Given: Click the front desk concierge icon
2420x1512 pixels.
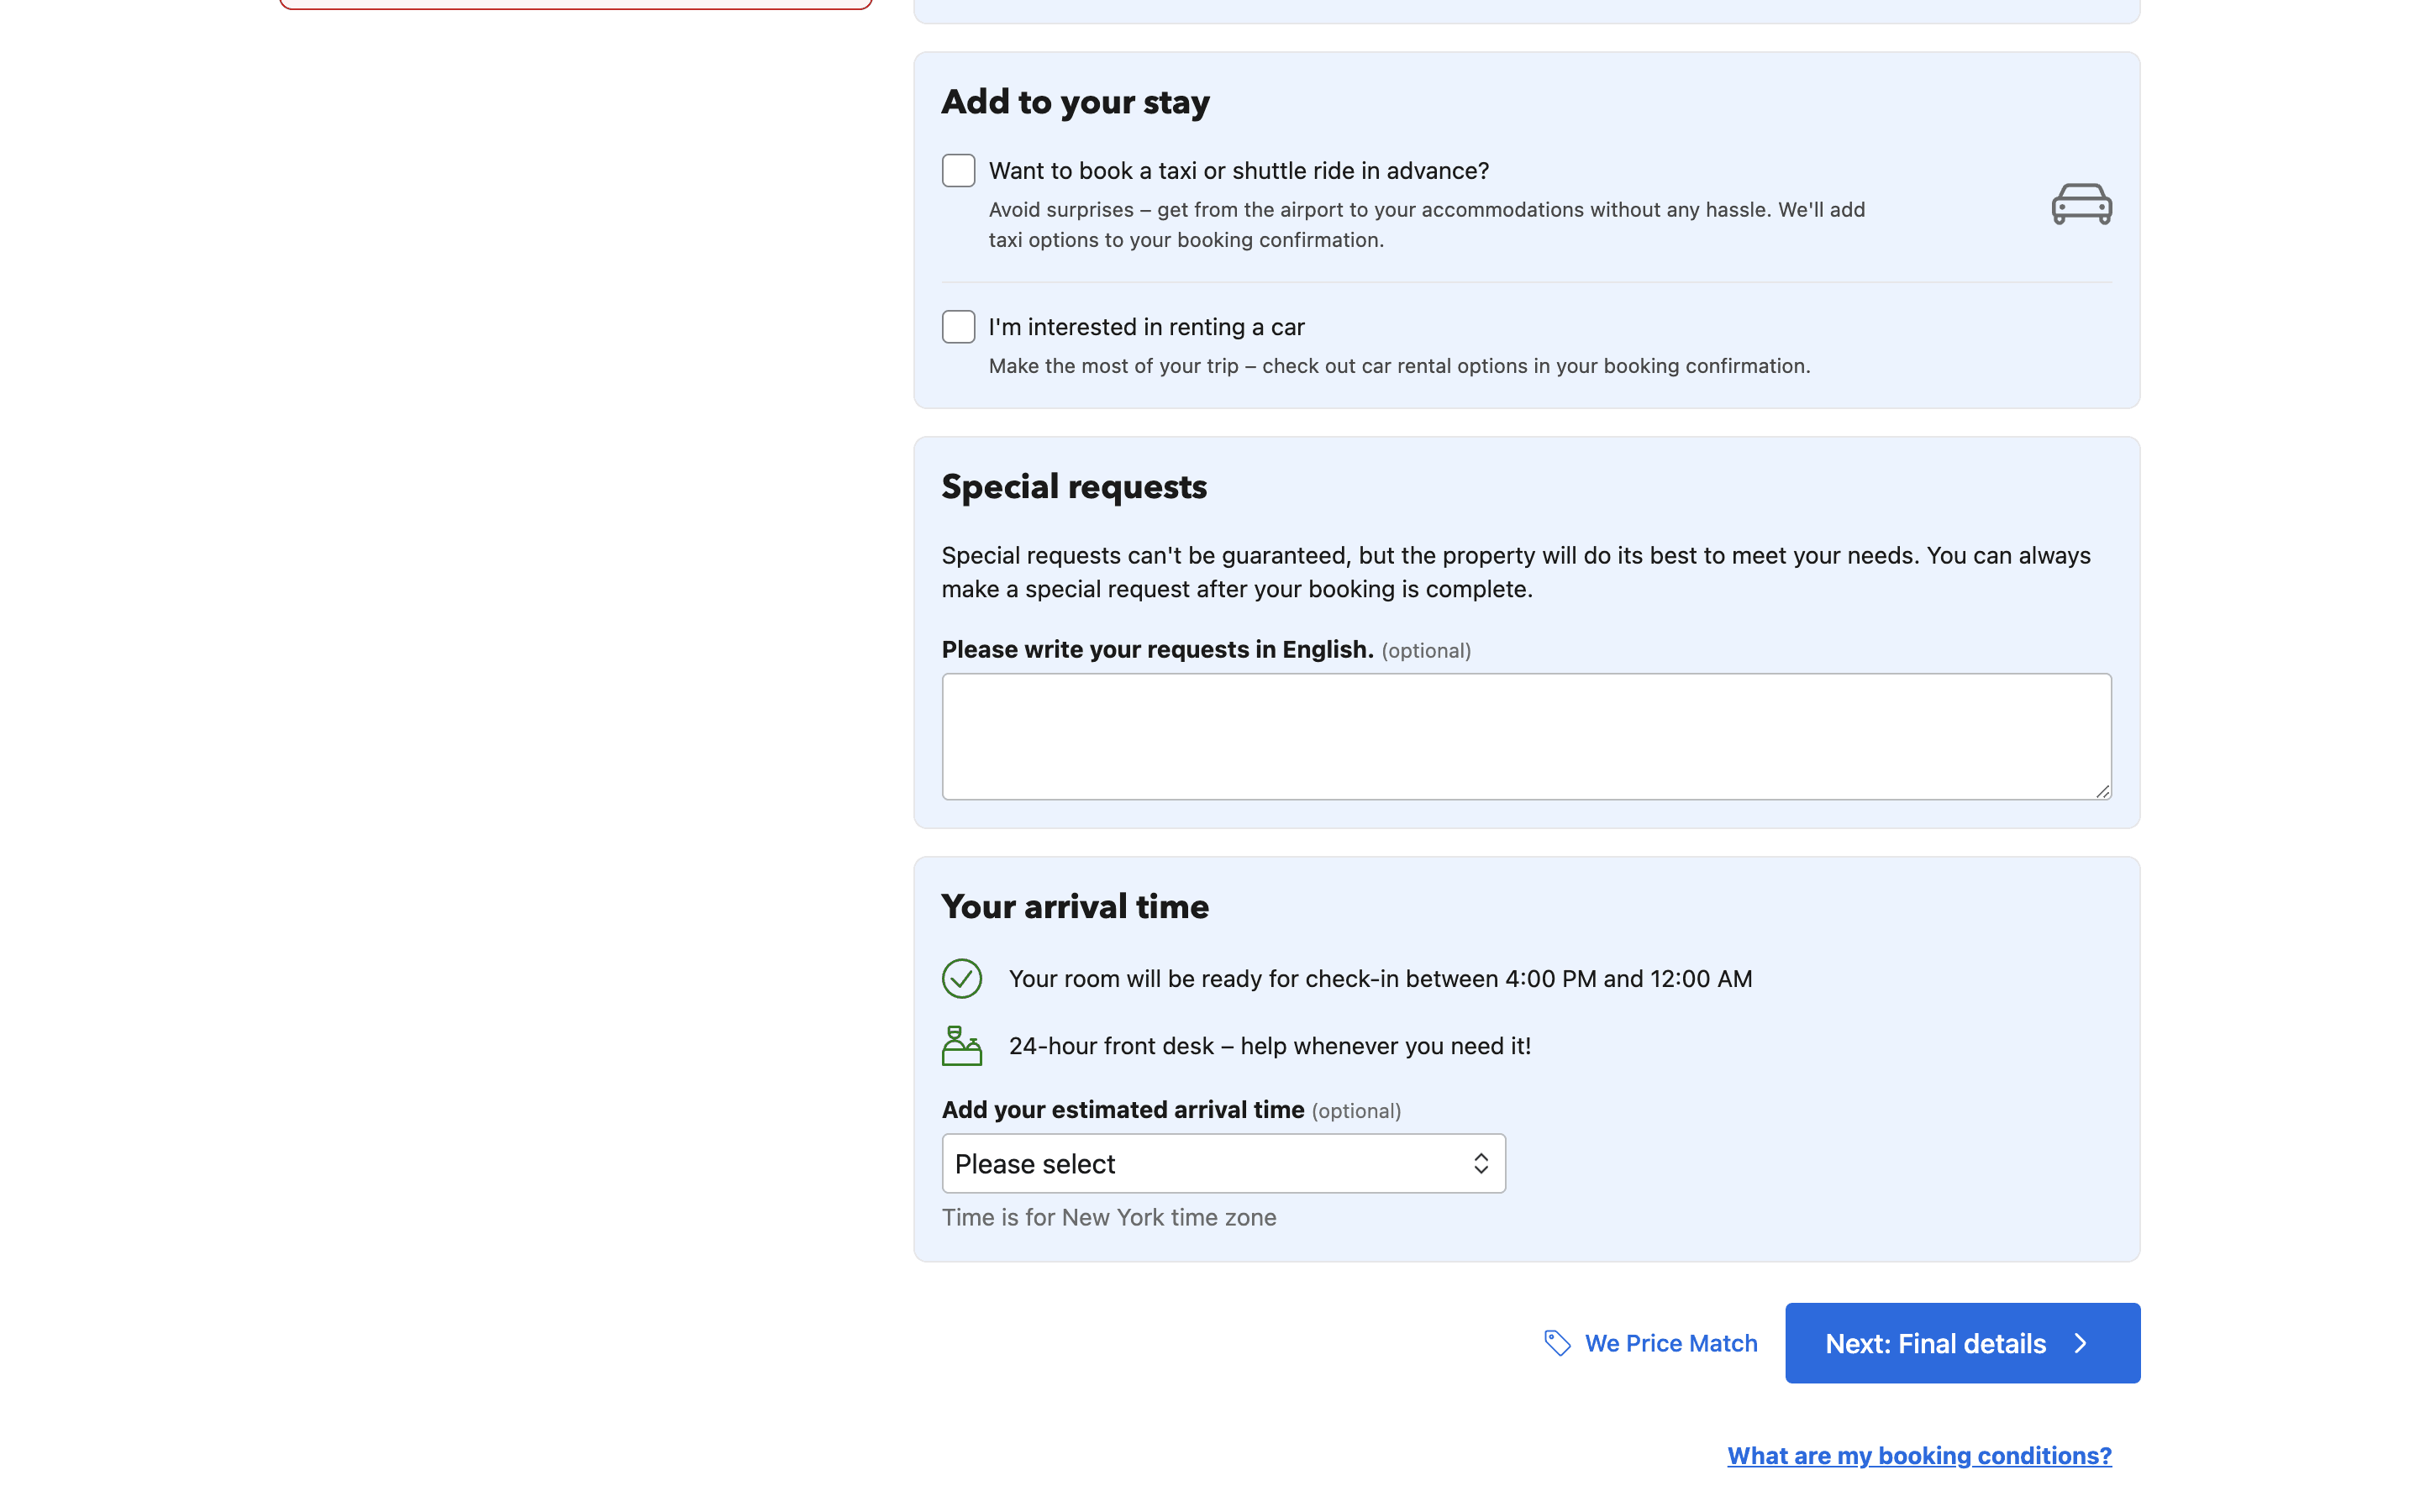Looking at the screenshot, I should 961,1046.
